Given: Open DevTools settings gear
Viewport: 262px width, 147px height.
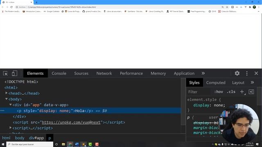Looking at the screenshot, I should [x=237, y=73].
